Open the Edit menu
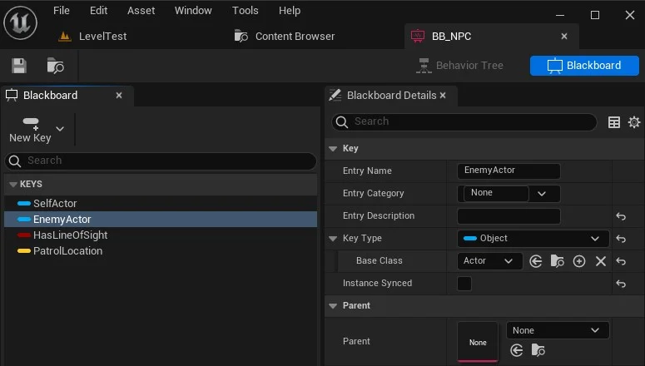Image resolution: width=645 pixels, height=366 pixels. click(99, 10)
